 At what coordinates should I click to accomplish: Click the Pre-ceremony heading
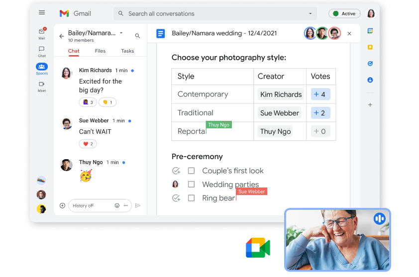click(x=197, y=157)
